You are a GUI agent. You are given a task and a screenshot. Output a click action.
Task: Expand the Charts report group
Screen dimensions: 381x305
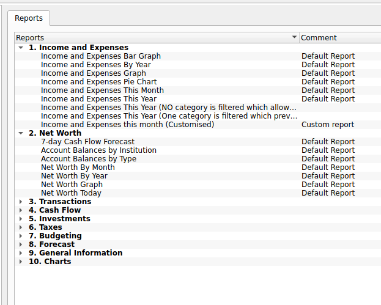(21, 262)
